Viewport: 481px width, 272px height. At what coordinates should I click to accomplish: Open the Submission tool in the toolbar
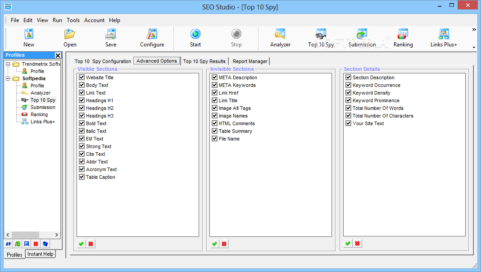pyautogui.click(x=362, y=38)
